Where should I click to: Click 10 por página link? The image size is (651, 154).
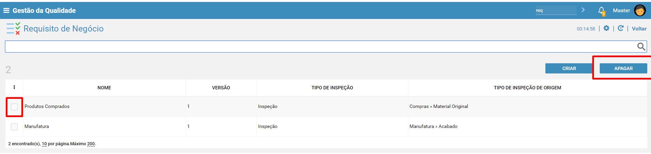pos(44,144)
